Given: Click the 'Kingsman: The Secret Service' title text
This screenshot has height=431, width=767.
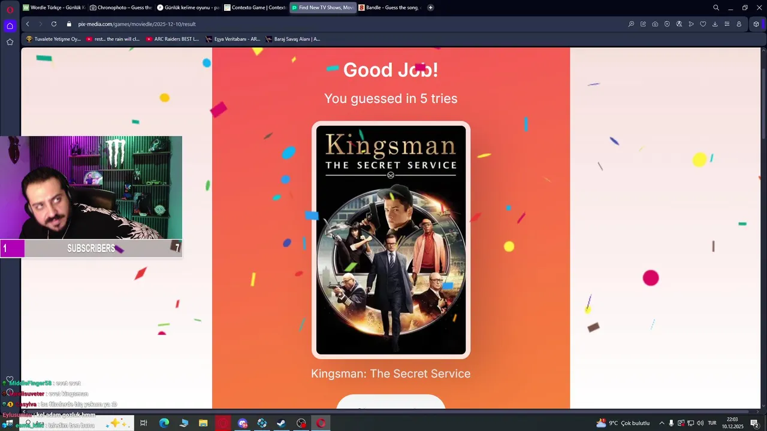Looking at the screenshot, I should [x=391, y=374].
